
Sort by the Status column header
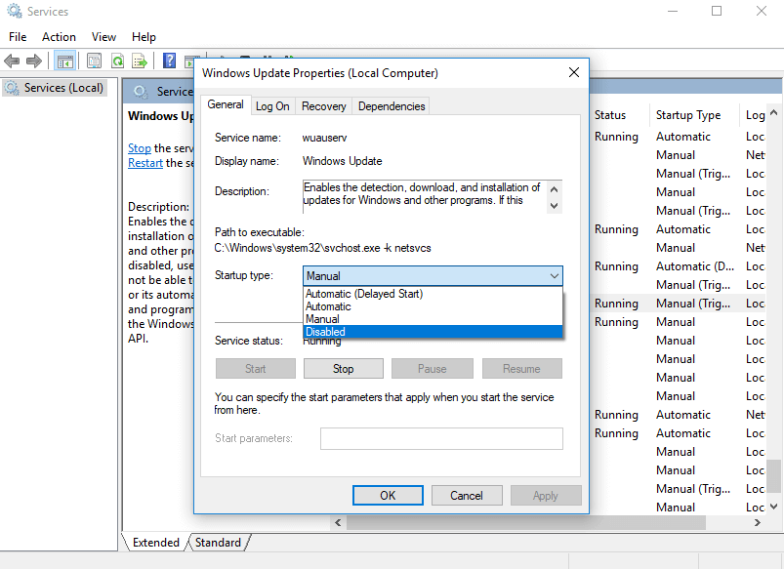(x=610, y=115)
